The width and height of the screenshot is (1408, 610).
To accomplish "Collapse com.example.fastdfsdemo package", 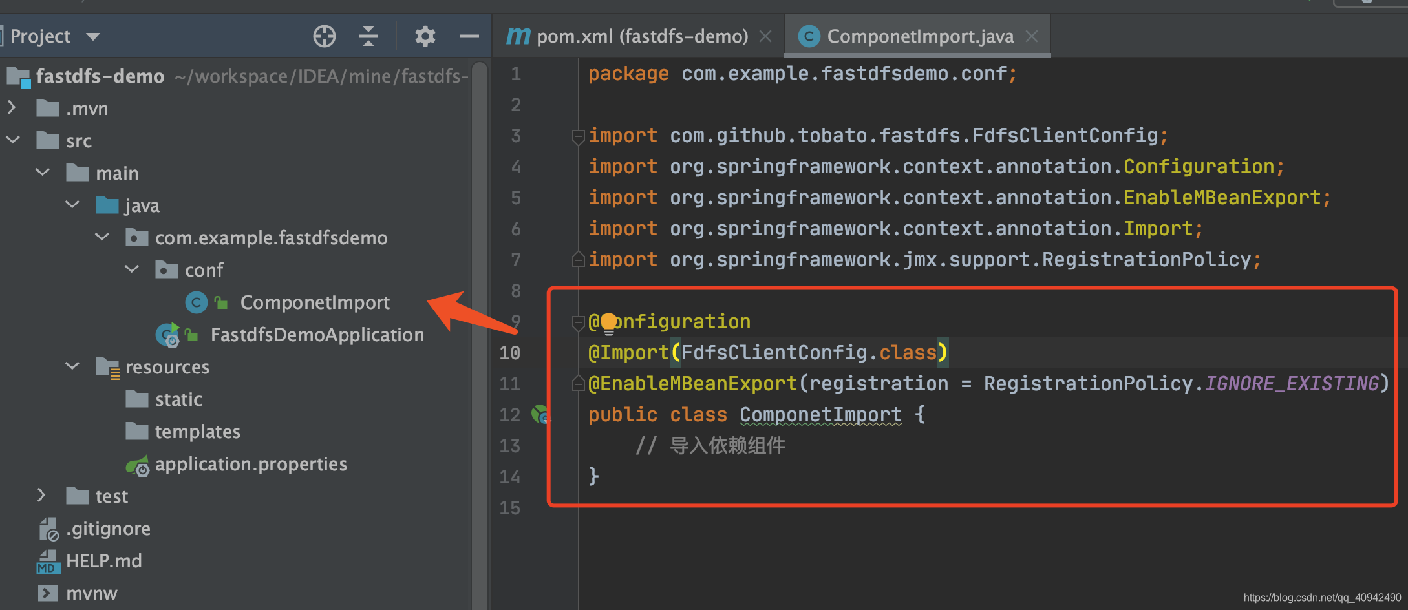I will pyautogui.click(x=102, y=237).
